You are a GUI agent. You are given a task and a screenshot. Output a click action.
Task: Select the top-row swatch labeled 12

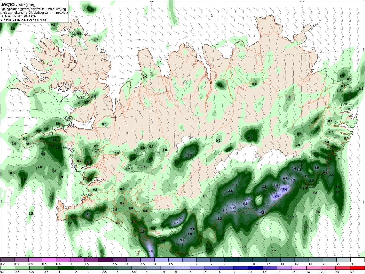click(x=273, y=260)
